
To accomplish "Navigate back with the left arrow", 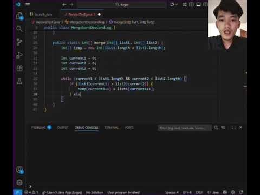I will (x=64, y=5).
